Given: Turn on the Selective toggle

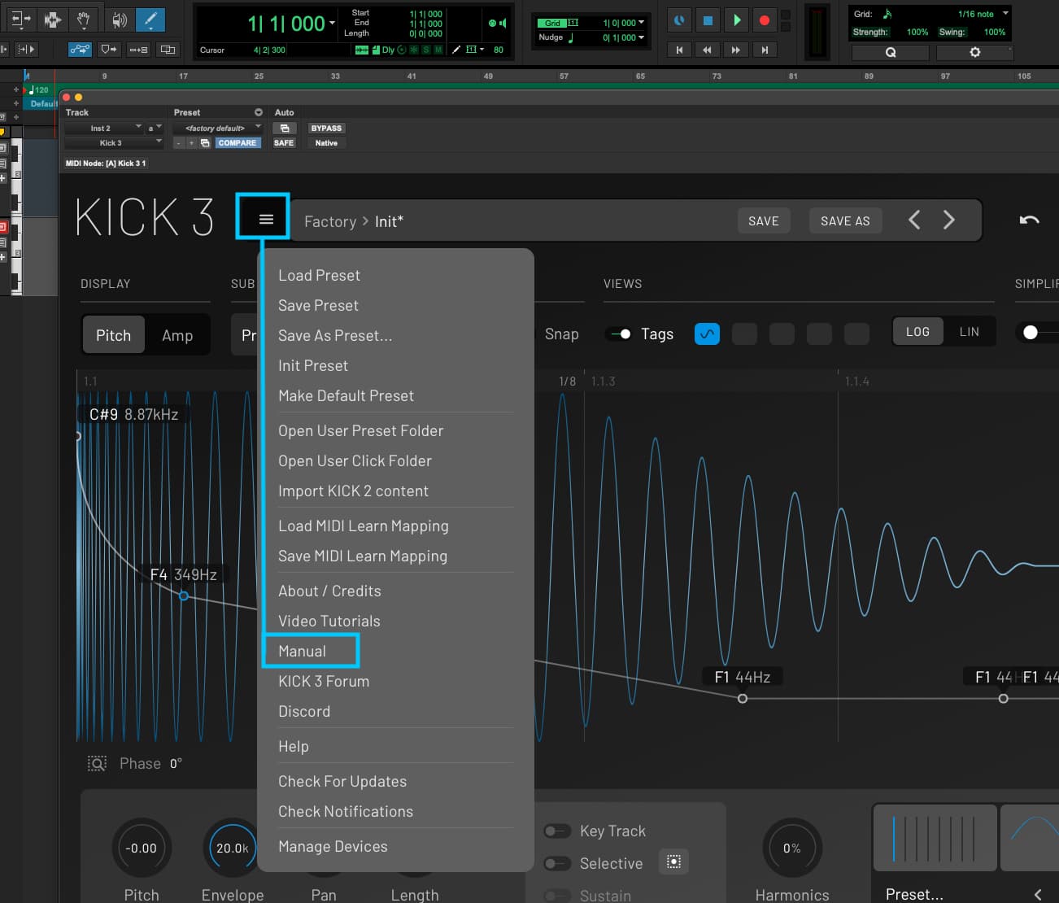Looking at the screenshot, I should pos(556,863).
